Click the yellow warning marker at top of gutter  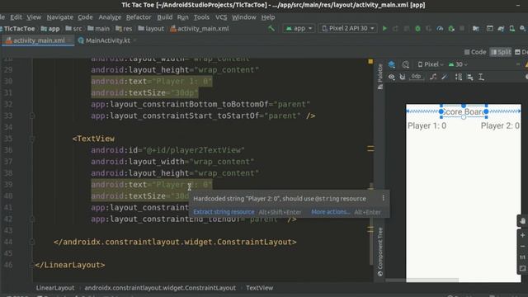370,61
